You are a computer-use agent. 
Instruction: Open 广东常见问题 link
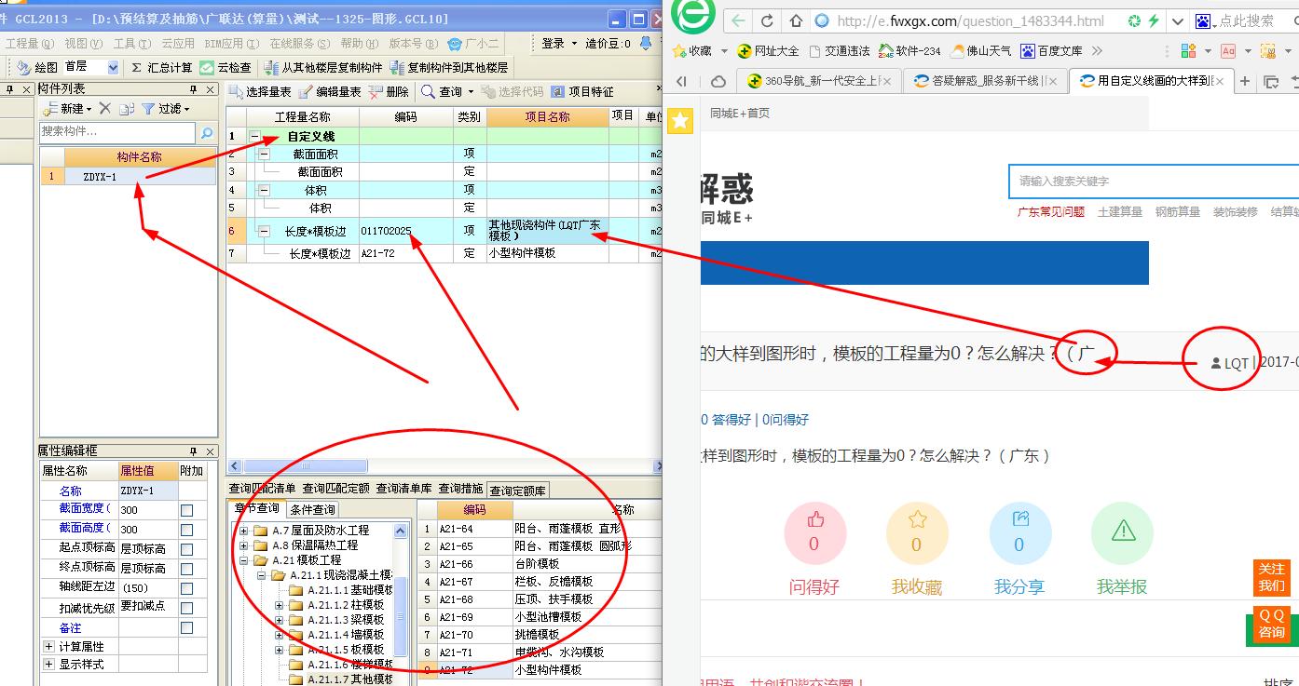(1051, 211)
